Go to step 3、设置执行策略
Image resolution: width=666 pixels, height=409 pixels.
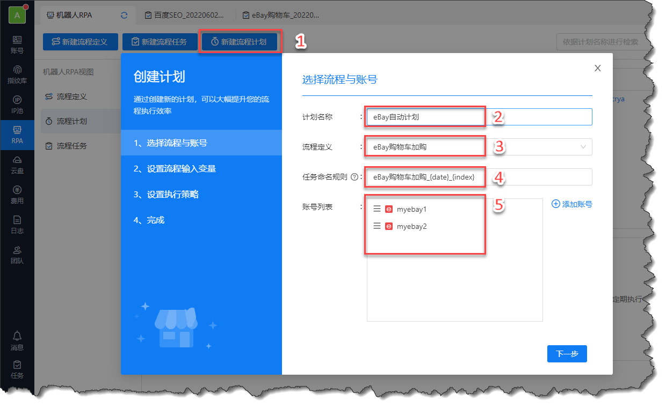coord(201,194)
